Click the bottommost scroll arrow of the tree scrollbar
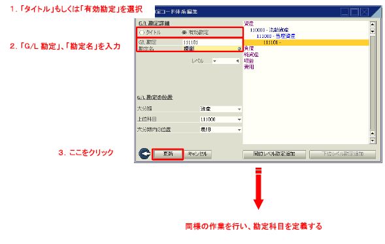The image size is (385, 244). 373,141
